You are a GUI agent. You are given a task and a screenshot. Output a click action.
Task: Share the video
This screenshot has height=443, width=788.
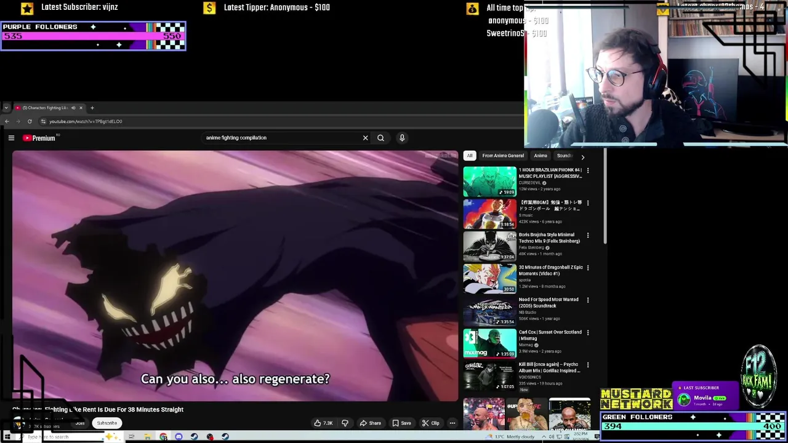pyautogui.click(x=371, y=423)
